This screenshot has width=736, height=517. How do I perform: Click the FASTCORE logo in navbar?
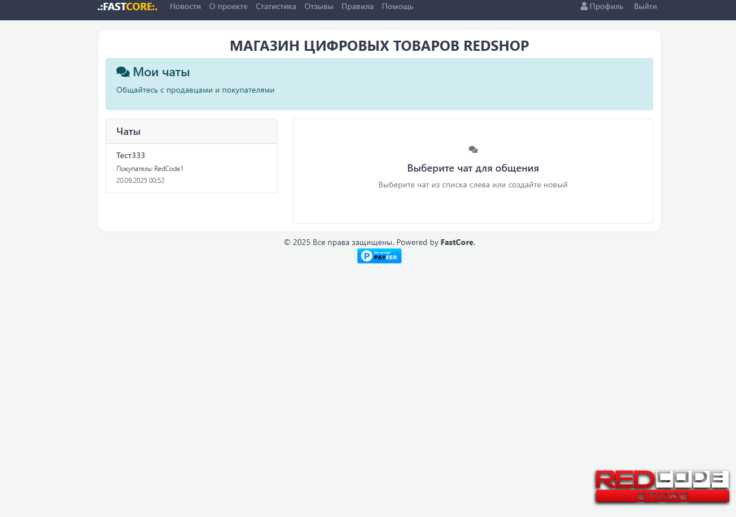[127, 7]
